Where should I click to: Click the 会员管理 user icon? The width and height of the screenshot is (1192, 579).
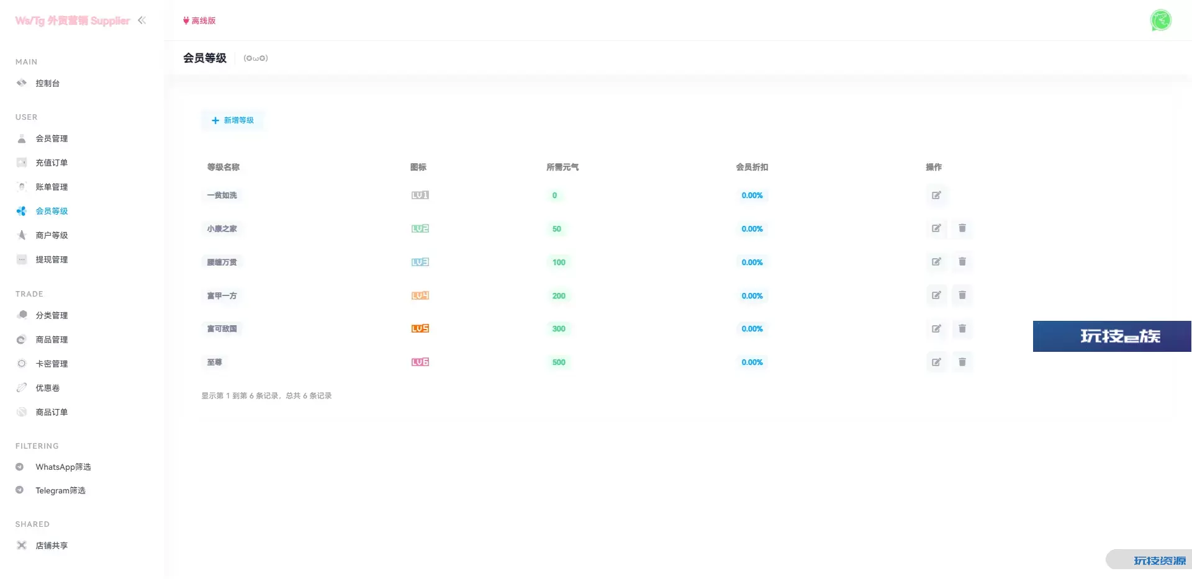22,138
